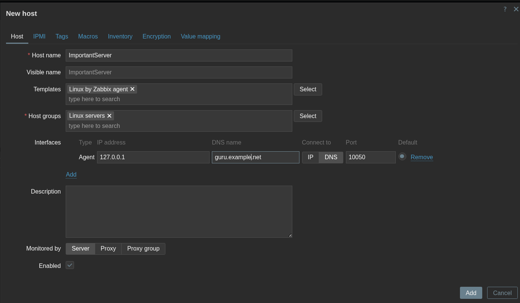This screenshot has height=303, width=520.
Task: Remove the Linux by Zabbix agent template
Action: pyautogui.click(x=133, y=89)
